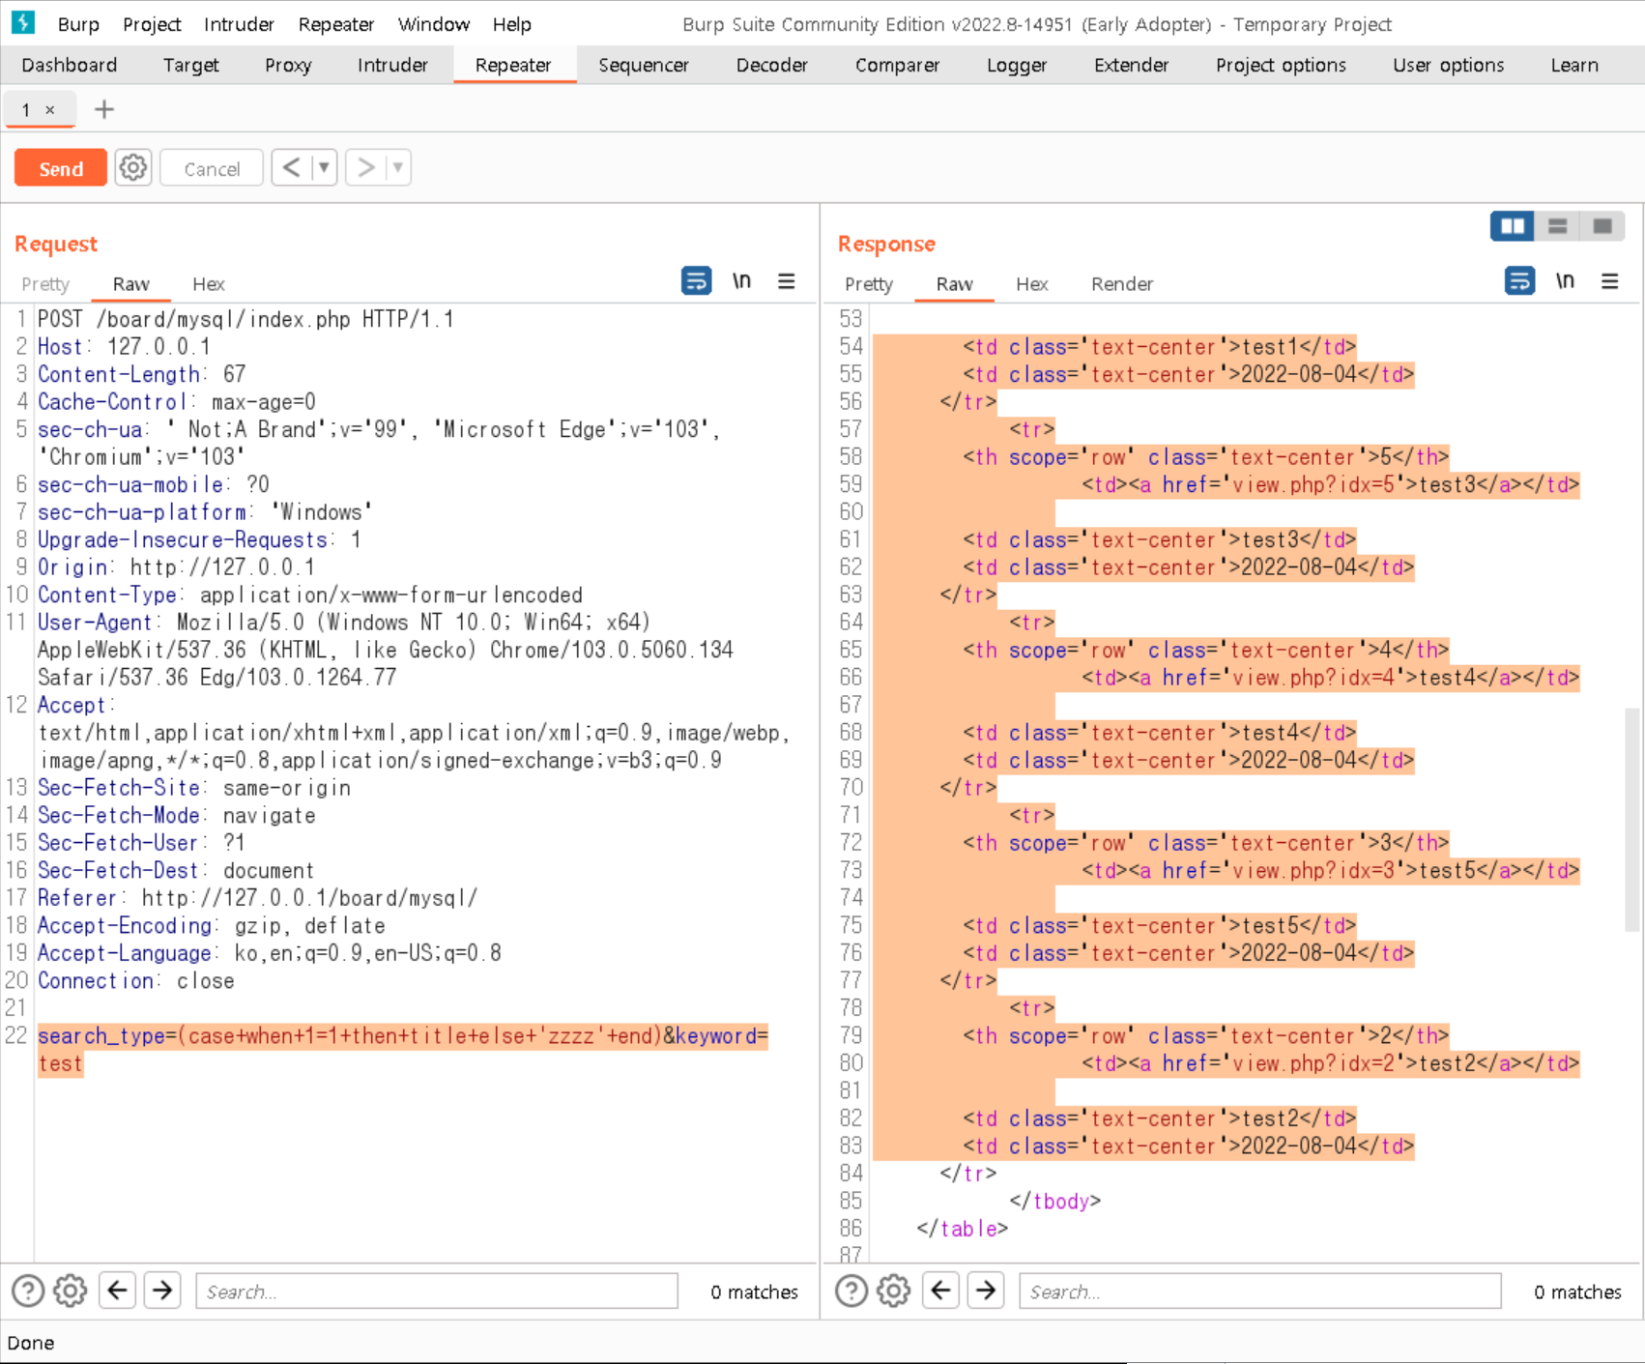
Task: Click response line with view.php?idx=5 link
Action: pos(1330,484)
